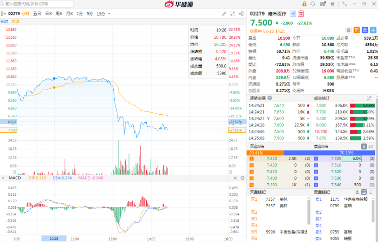
Task: Click the 02279 code on chart toolbar
Action: coord(14,14)
